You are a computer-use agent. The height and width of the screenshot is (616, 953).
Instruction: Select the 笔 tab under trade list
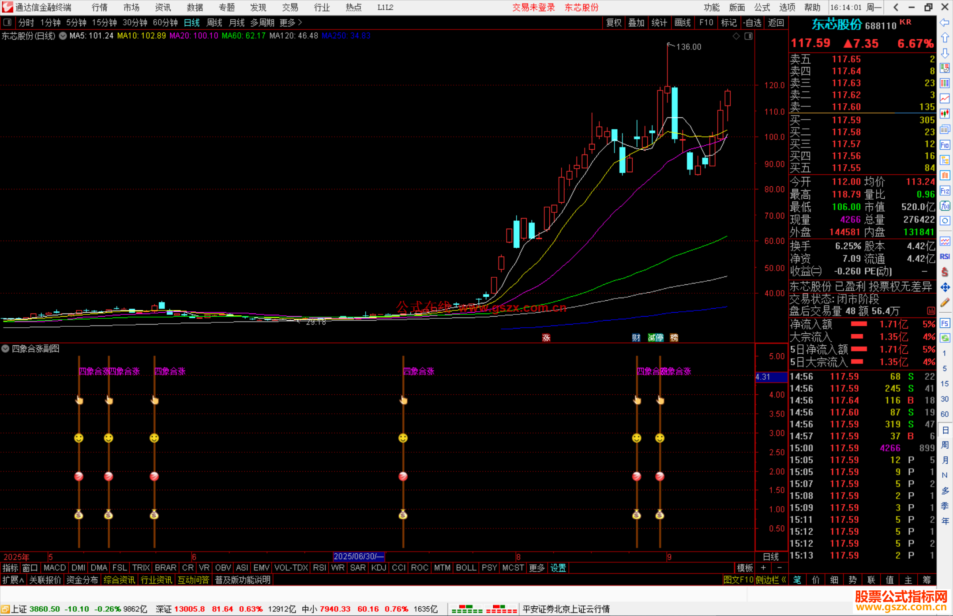pos(797,580)
